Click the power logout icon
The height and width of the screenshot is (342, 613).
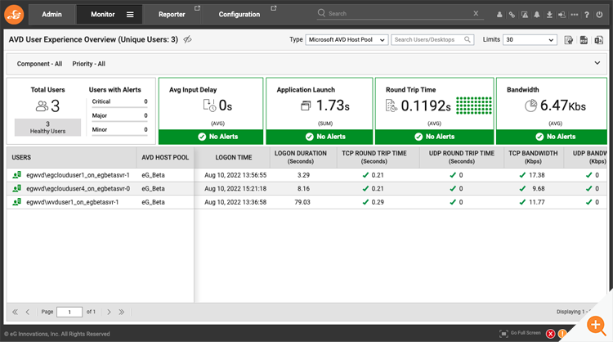point(599,15)
